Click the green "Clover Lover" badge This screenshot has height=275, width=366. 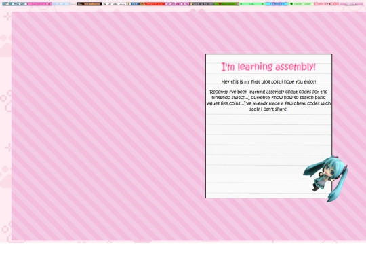pyautogui.click(x=301, y=4)
